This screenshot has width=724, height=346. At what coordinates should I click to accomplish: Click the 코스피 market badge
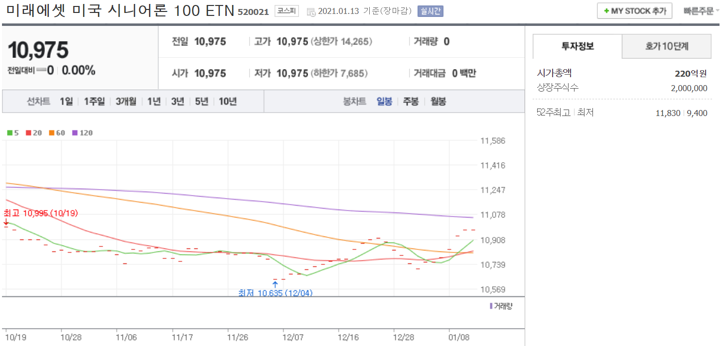click(x=287, y=11)
